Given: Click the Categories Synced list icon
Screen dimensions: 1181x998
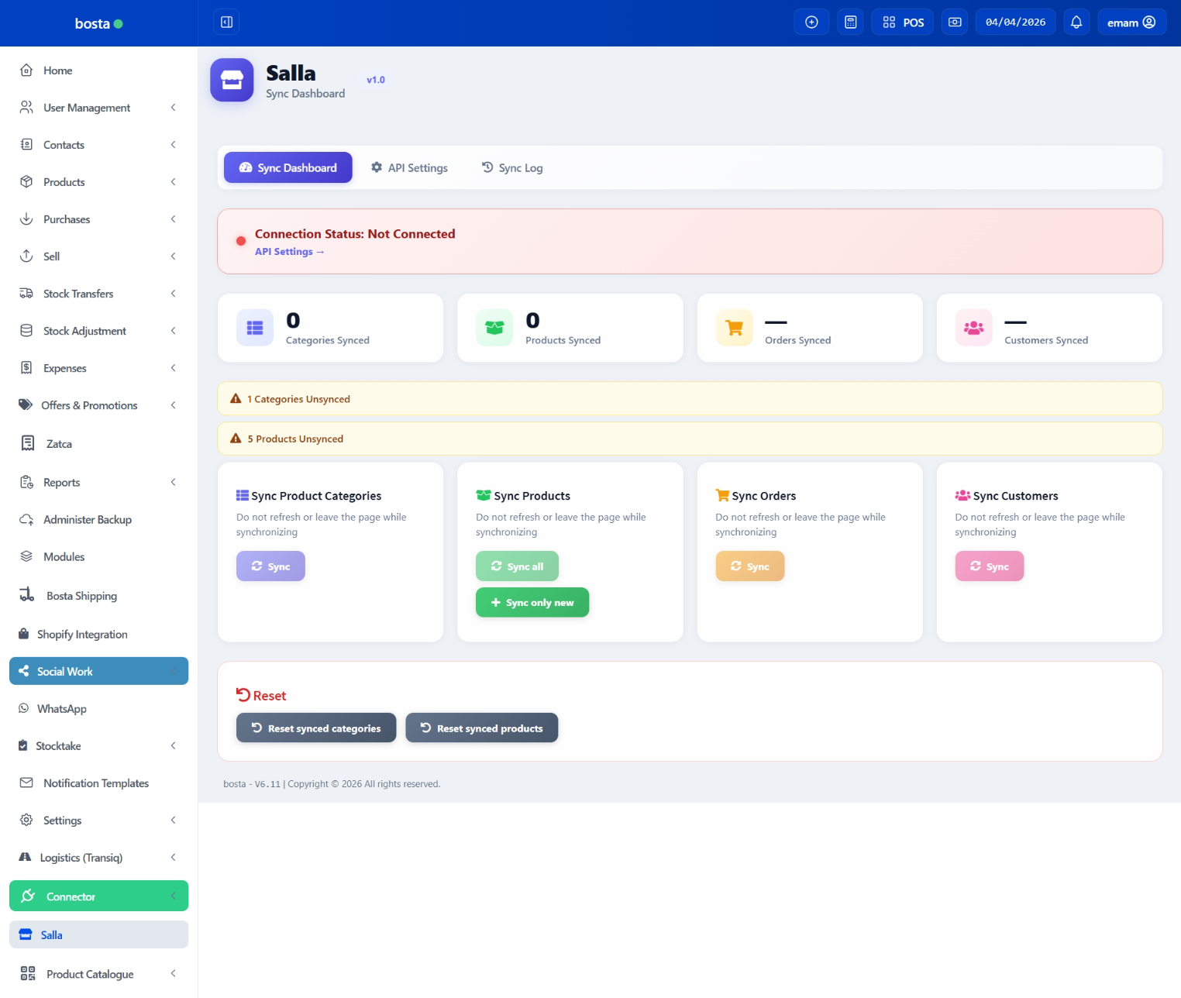Looking at the screenshot, I should [255, 328].
